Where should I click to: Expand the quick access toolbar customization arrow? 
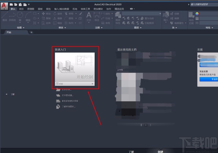pyautogui.click(x=29, y=5)
